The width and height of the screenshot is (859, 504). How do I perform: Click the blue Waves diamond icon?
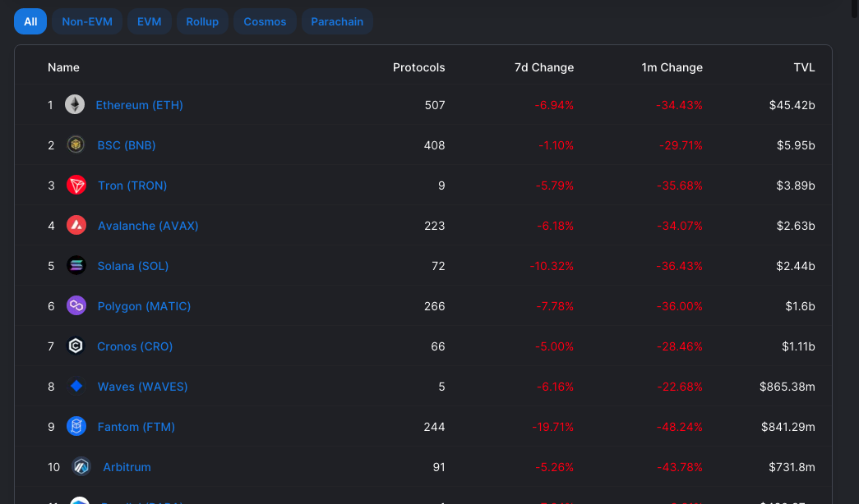click(76, 387)
